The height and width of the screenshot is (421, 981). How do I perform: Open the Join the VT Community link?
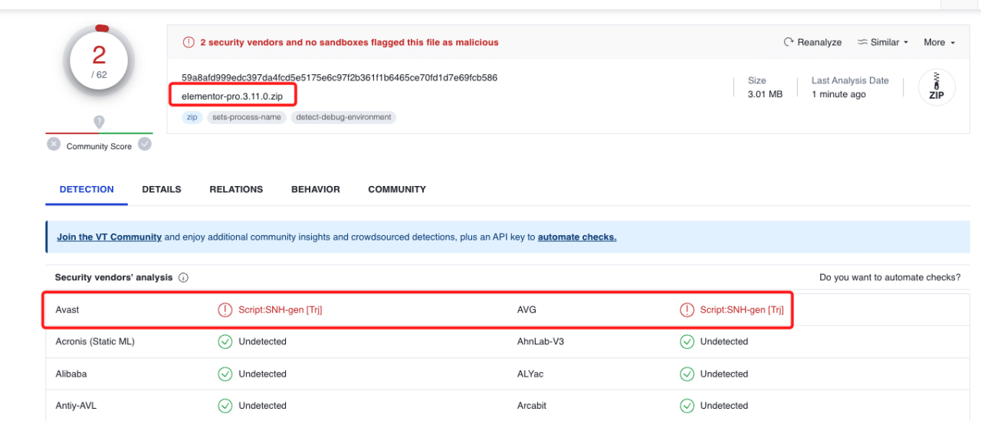pos(109,237)
